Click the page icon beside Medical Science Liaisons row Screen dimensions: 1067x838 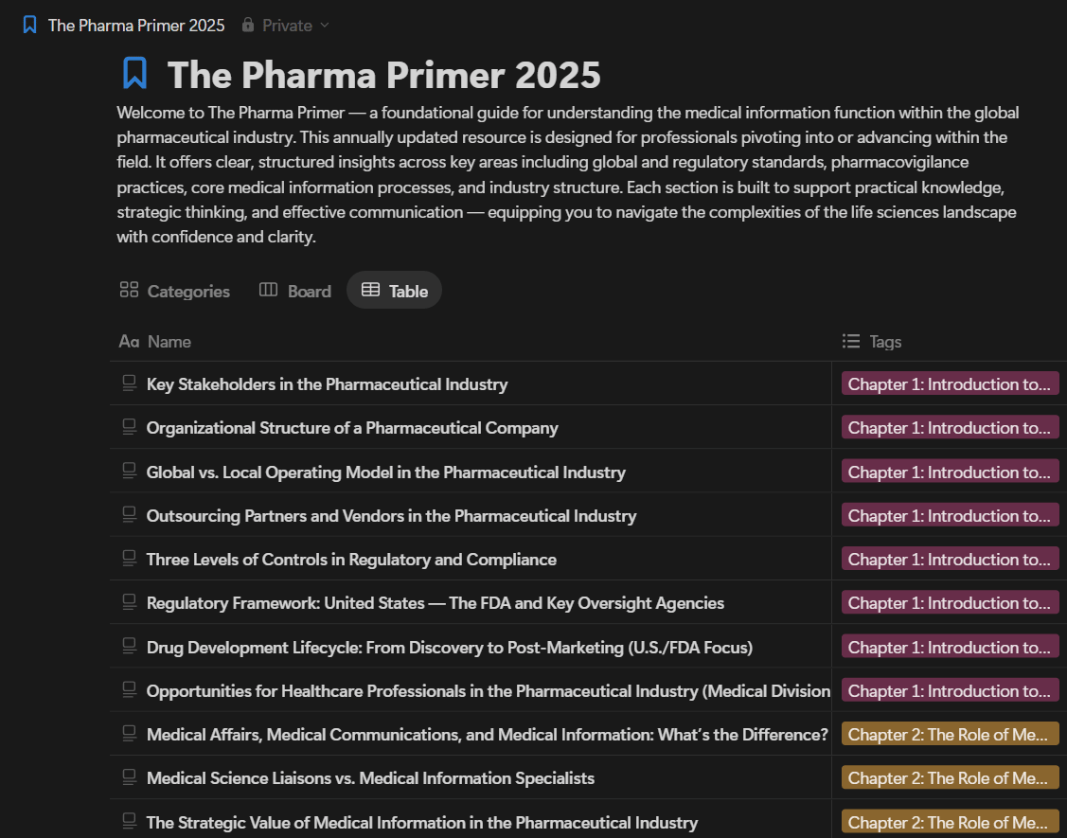coord(130,778)
